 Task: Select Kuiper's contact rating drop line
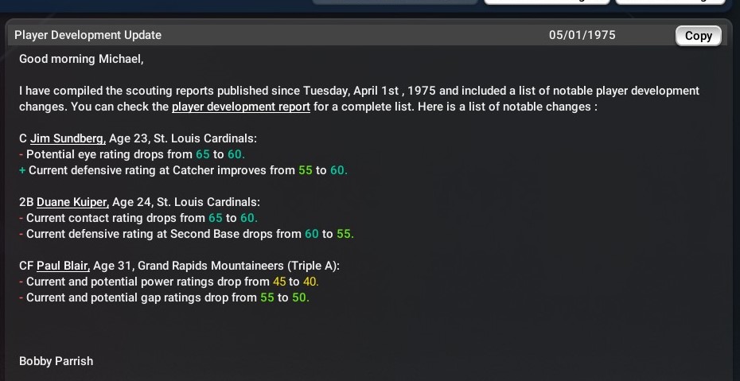(142, 218)
